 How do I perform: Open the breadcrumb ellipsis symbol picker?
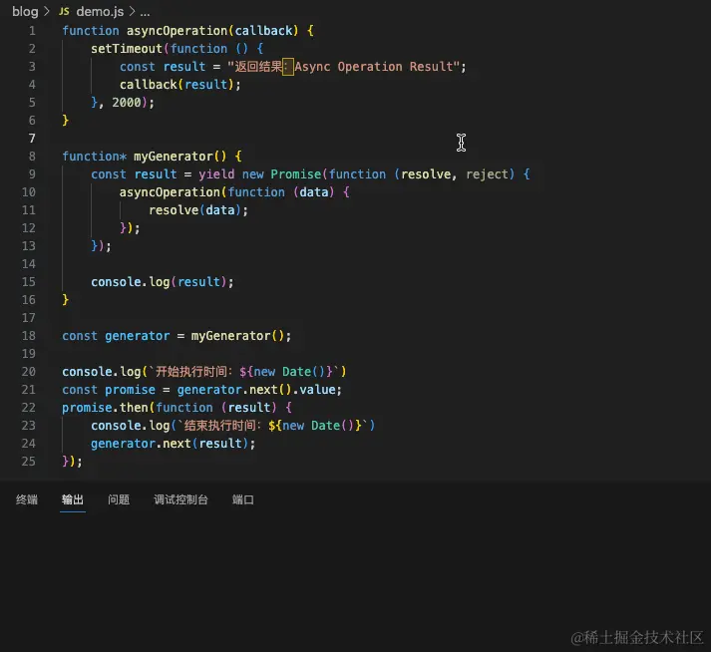[145, 12]
